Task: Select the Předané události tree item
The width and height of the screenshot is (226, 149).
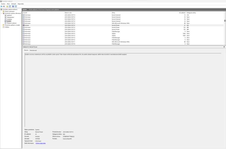Action: click(11, 23)
